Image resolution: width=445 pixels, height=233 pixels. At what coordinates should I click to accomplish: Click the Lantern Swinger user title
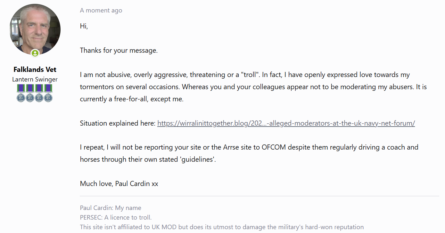(x=35, y=79)
